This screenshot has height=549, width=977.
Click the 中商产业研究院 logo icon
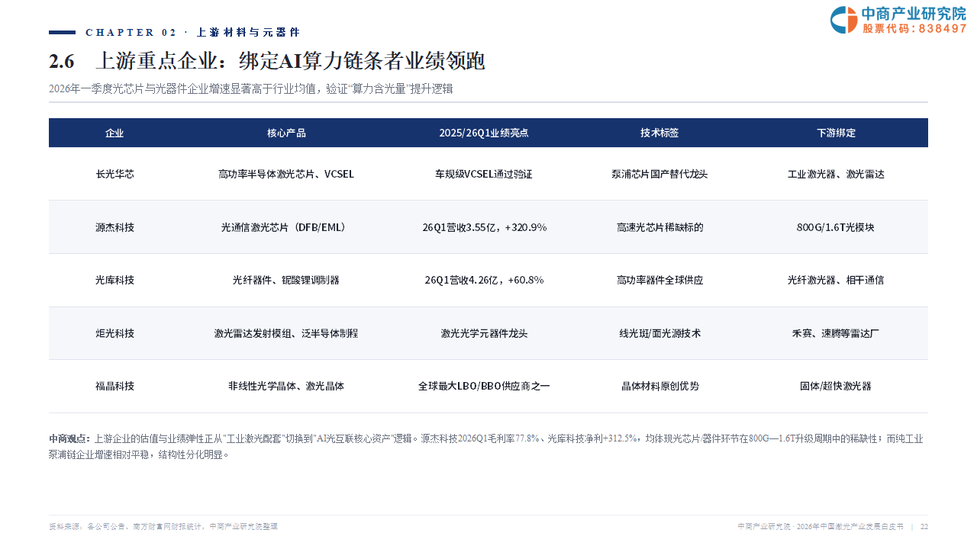(844, 20)
